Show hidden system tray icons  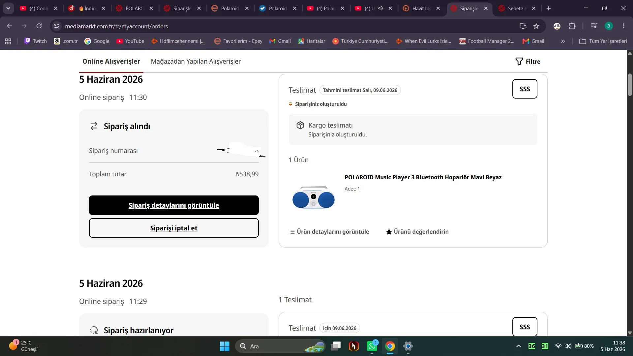(519, 346)
